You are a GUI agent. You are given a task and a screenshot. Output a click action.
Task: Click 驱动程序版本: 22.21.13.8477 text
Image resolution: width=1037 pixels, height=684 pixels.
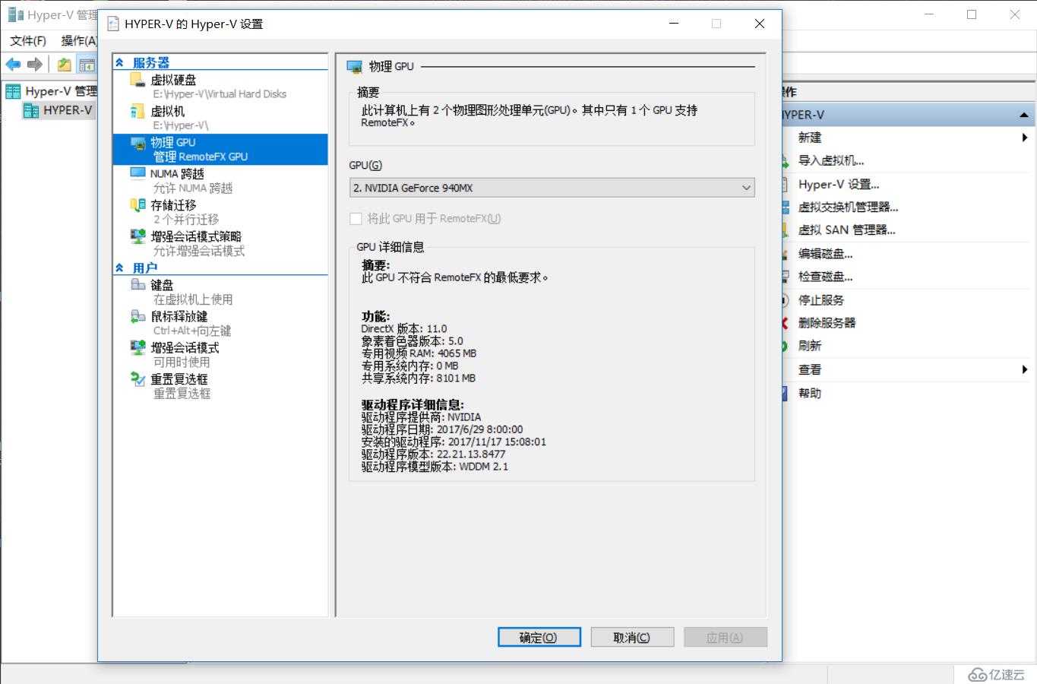[433, 454]
